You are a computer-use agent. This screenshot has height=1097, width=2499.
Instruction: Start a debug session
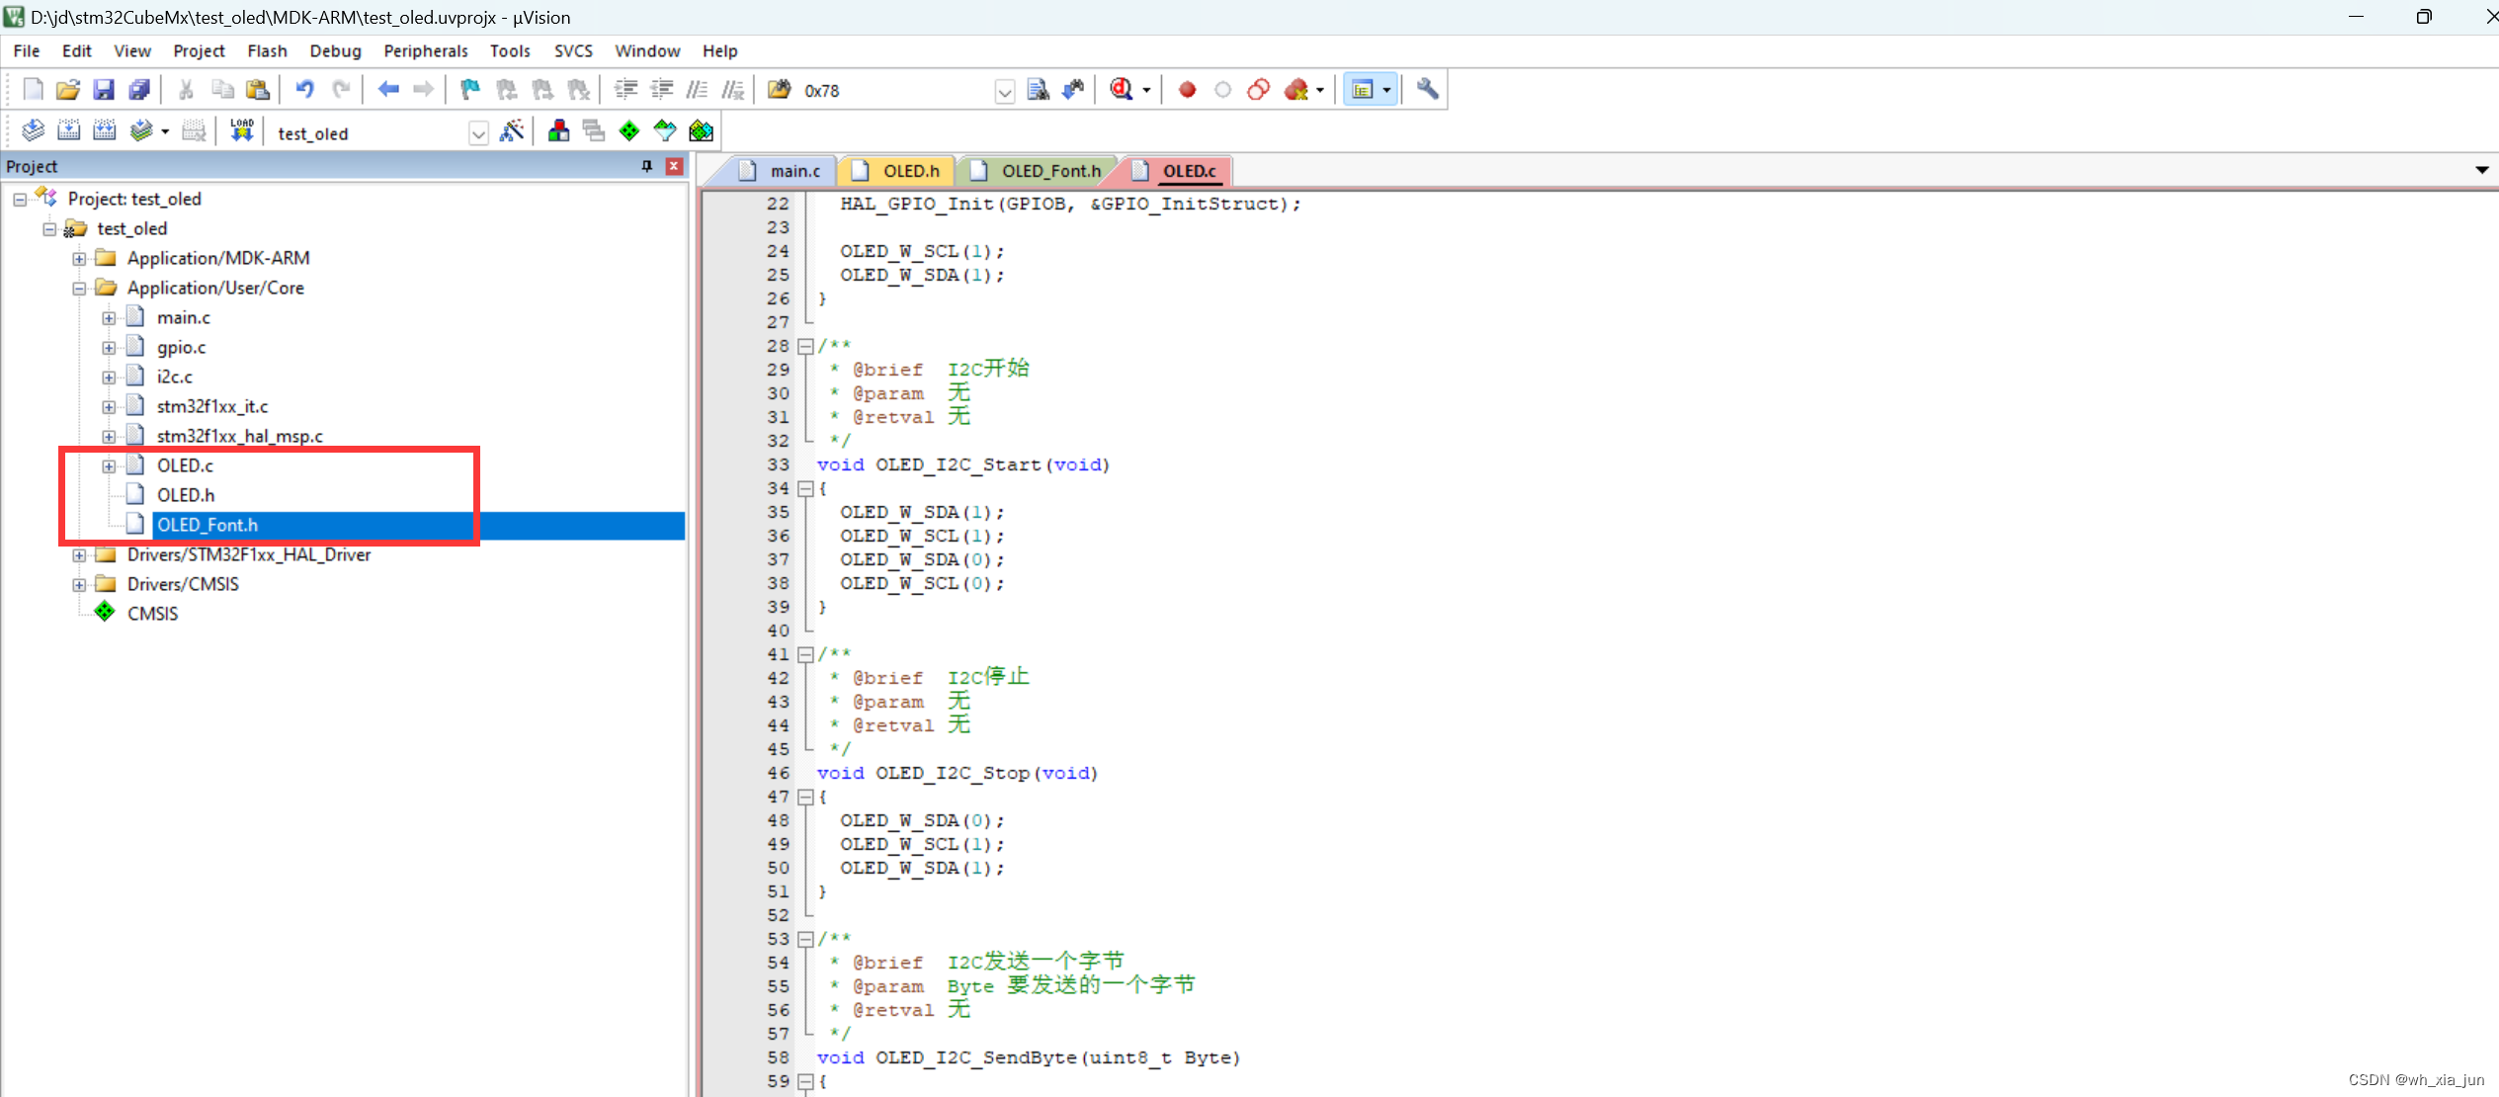point(1121,89)
